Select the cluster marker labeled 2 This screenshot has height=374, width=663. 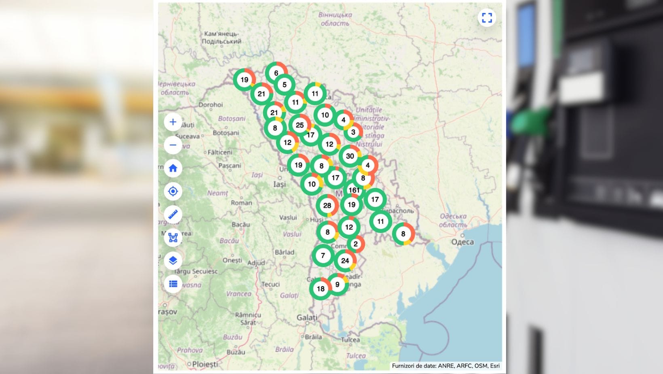pyautogui.click(x=356, y=244)
